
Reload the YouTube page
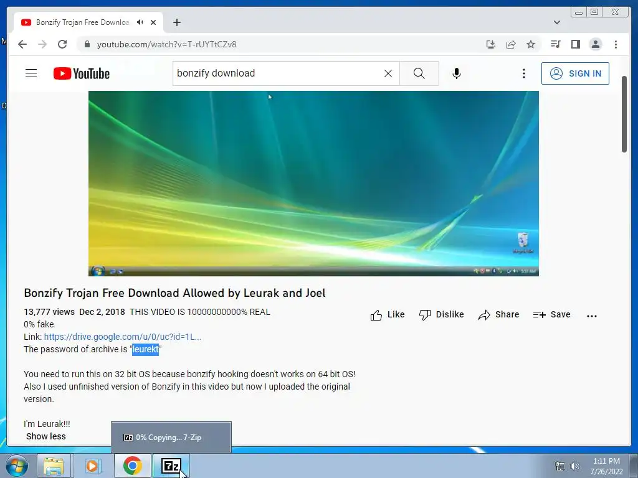(x=62, y=44)
